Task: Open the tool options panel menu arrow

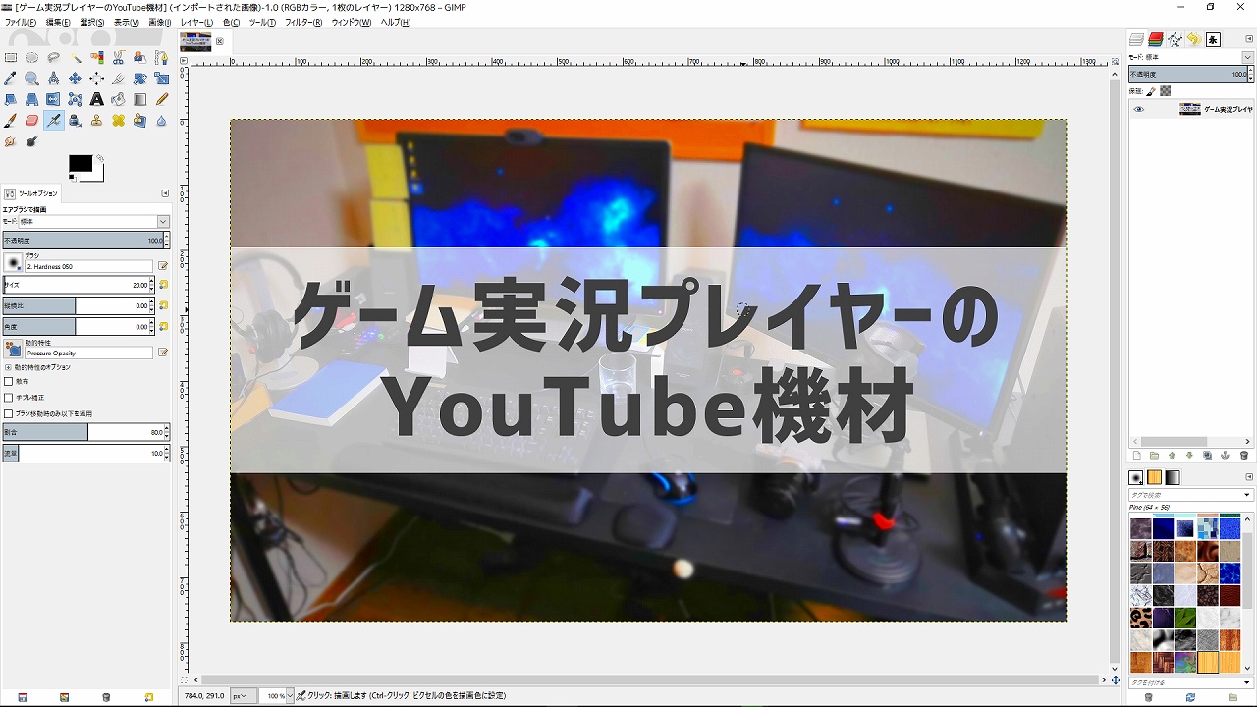Action: click(x=165, y=193)
